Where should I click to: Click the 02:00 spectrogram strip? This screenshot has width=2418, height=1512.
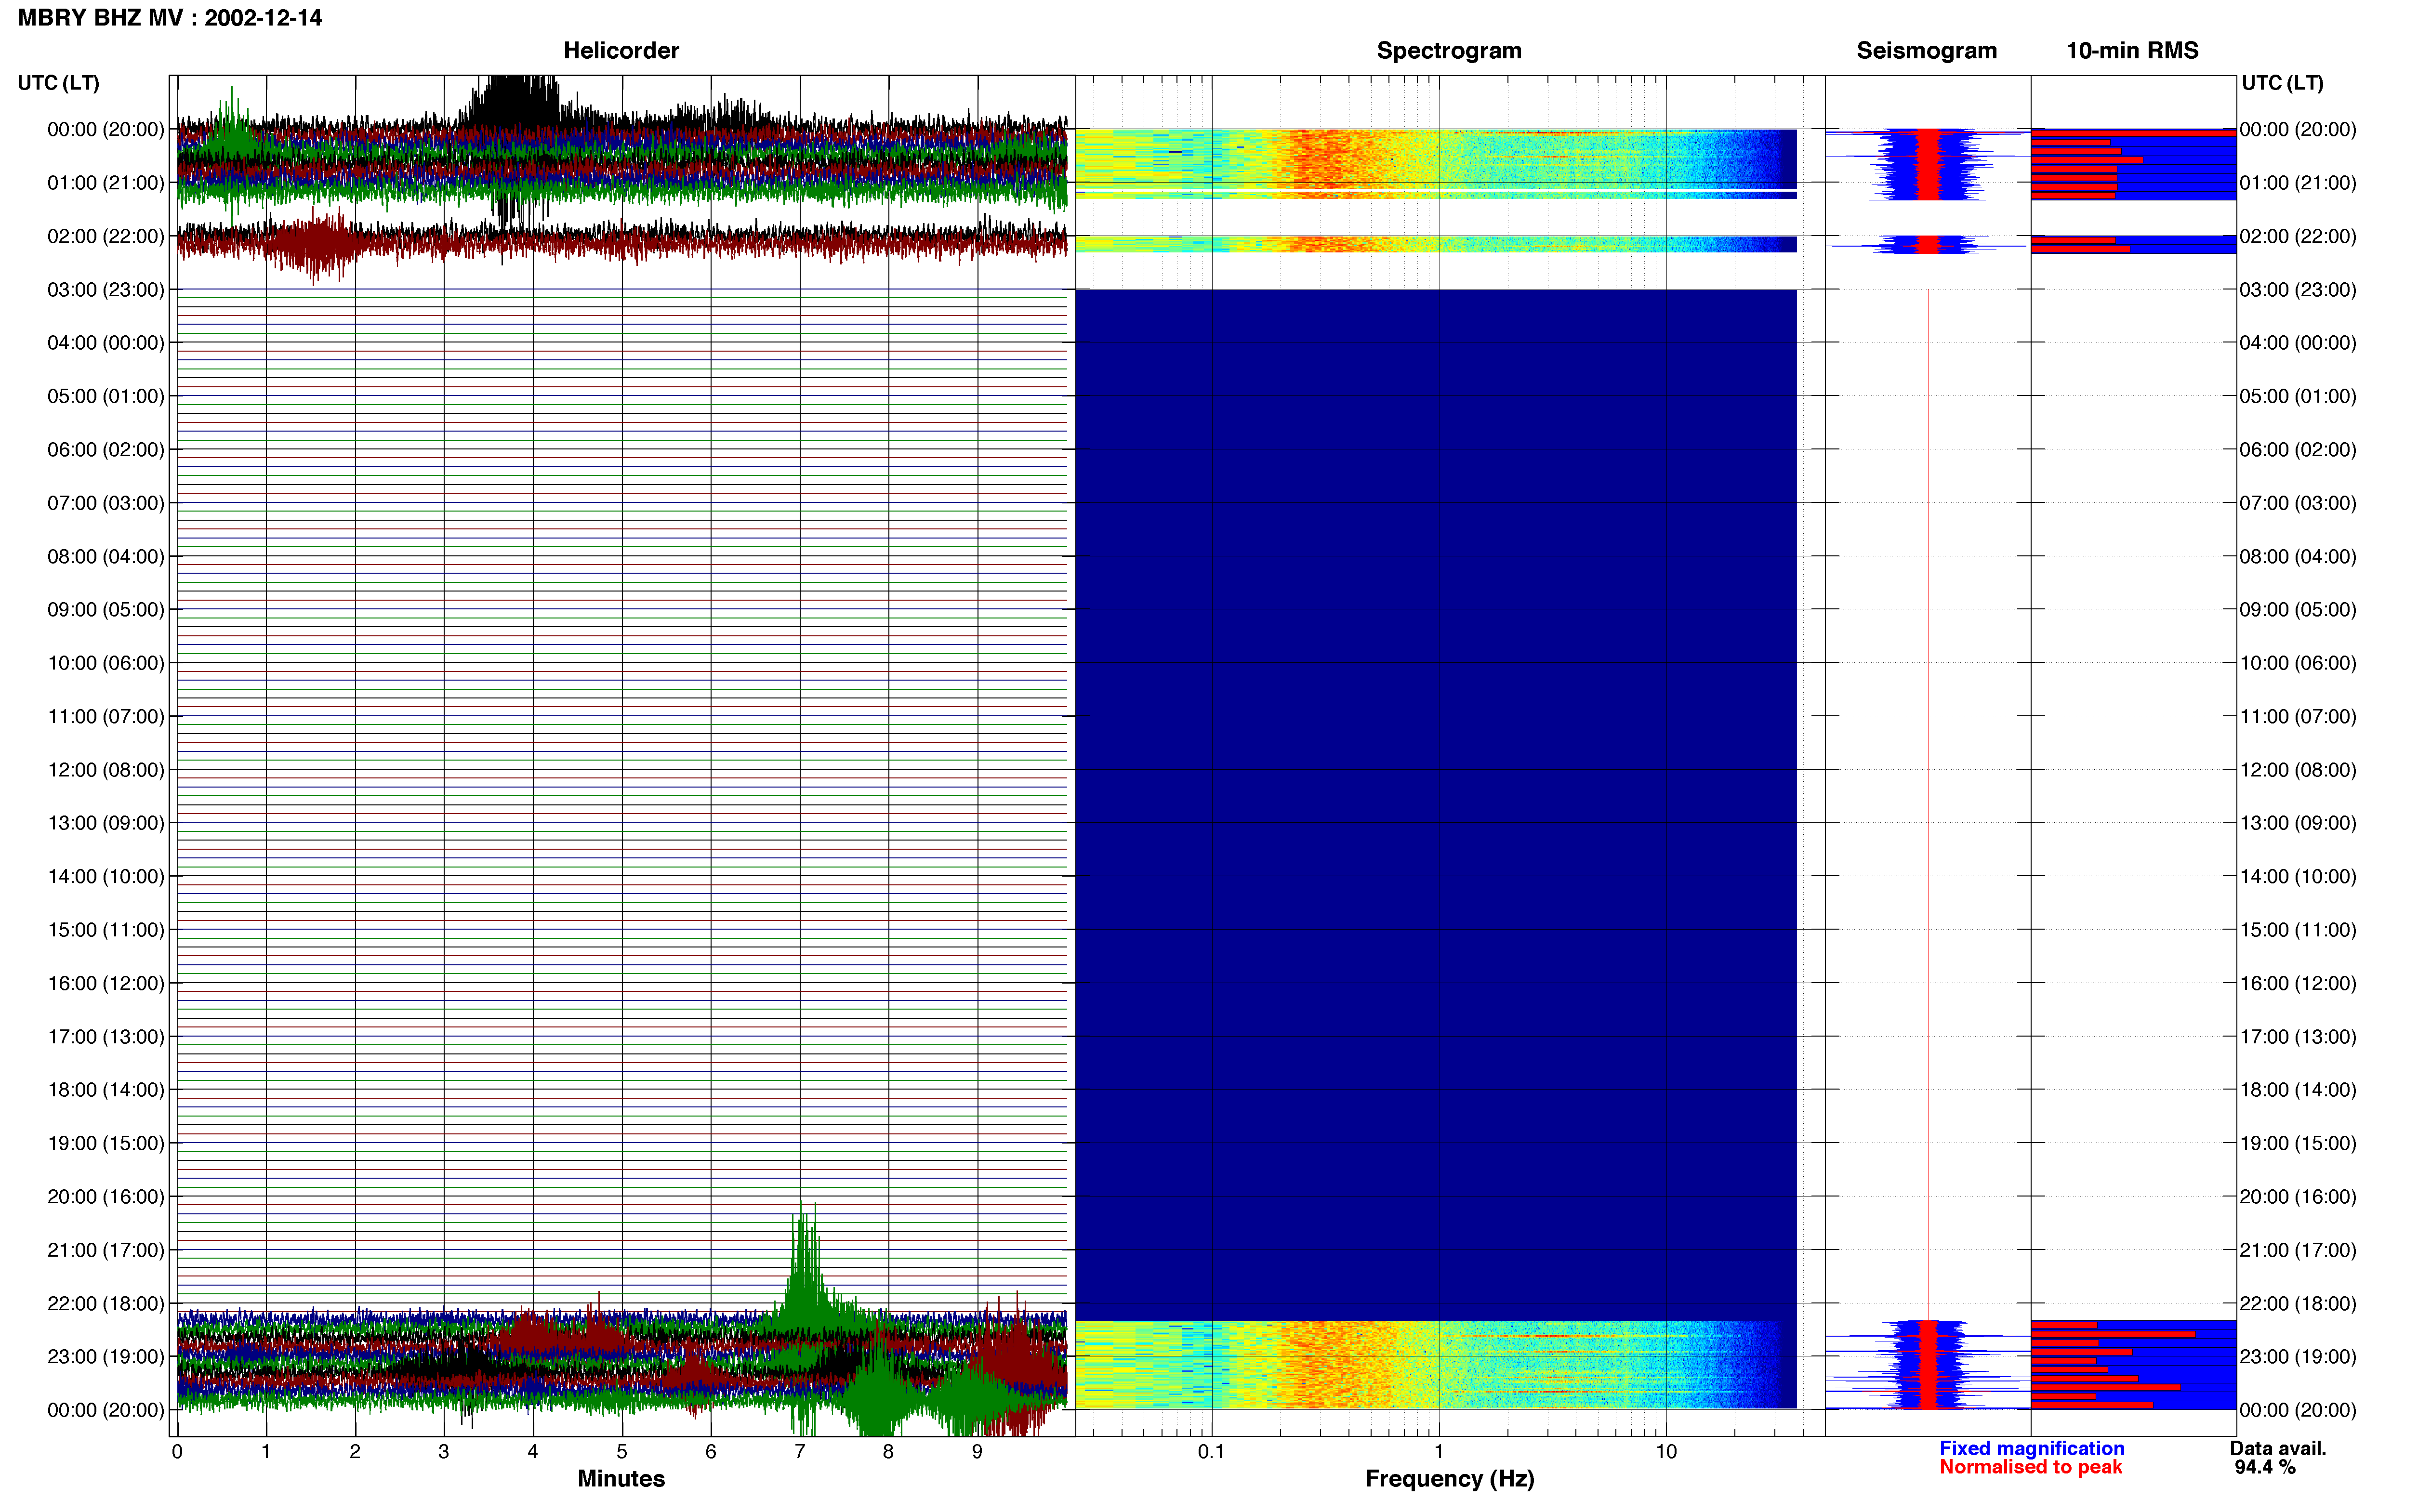click(1436, 244)
